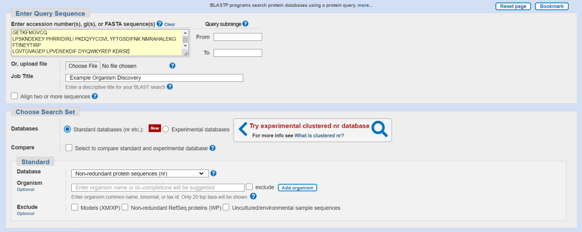Select the Experimental databases radio button
The height and width of the screenshot is (232, 582).
point(166,130)
